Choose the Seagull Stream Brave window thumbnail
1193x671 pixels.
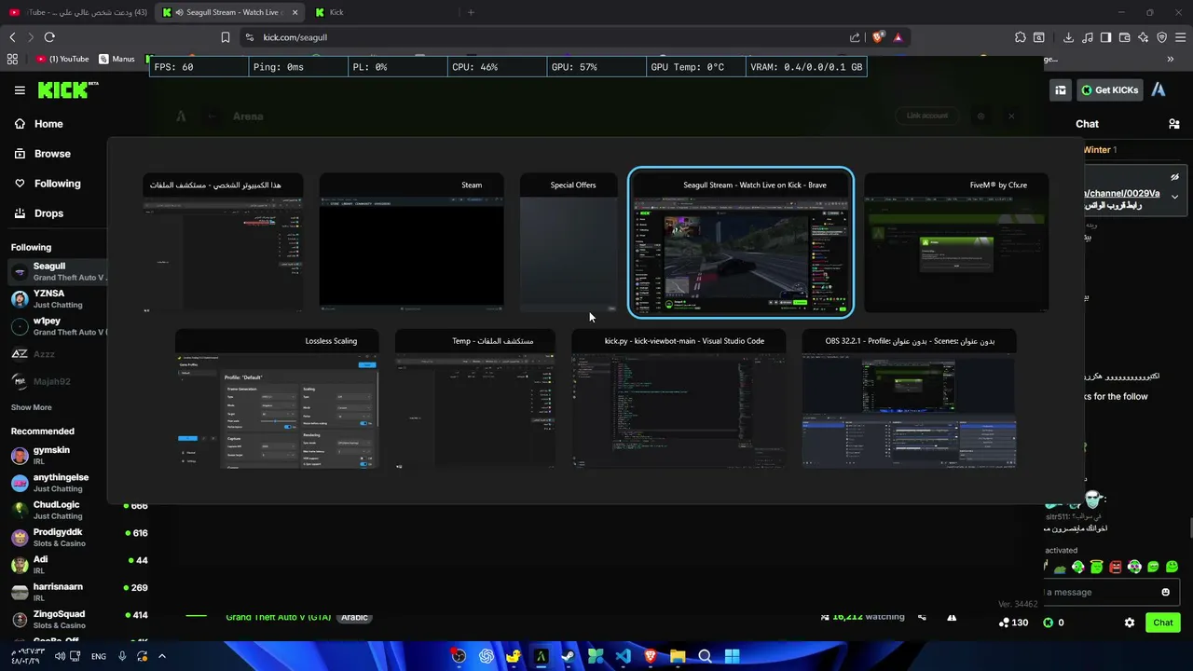(741, 242)
